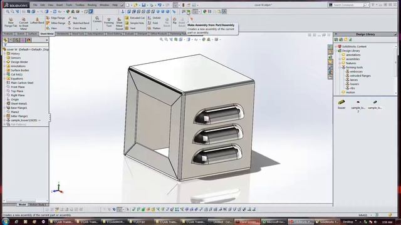Open the Insert menu
Viewport: 401px width, 225px height.
(x=60, y=5)
